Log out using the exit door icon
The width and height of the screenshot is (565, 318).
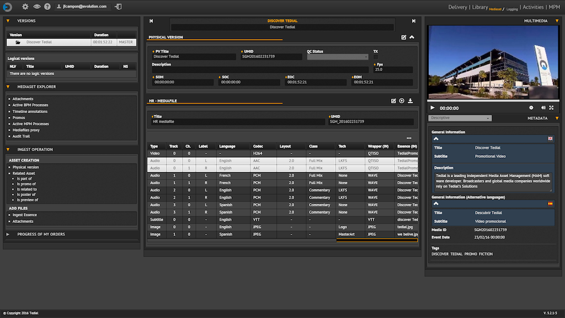118,7
